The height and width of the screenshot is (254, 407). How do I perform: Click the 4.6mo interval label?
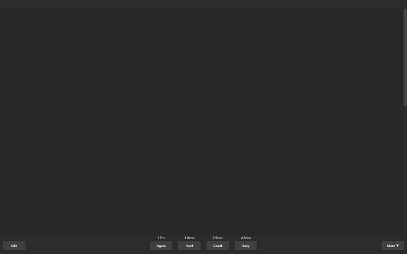[x=246, y=238]
